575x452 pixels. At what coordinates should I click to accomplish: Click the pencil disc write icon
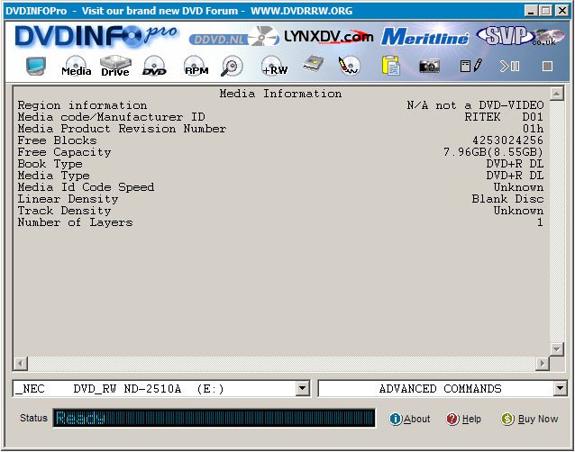349,66
